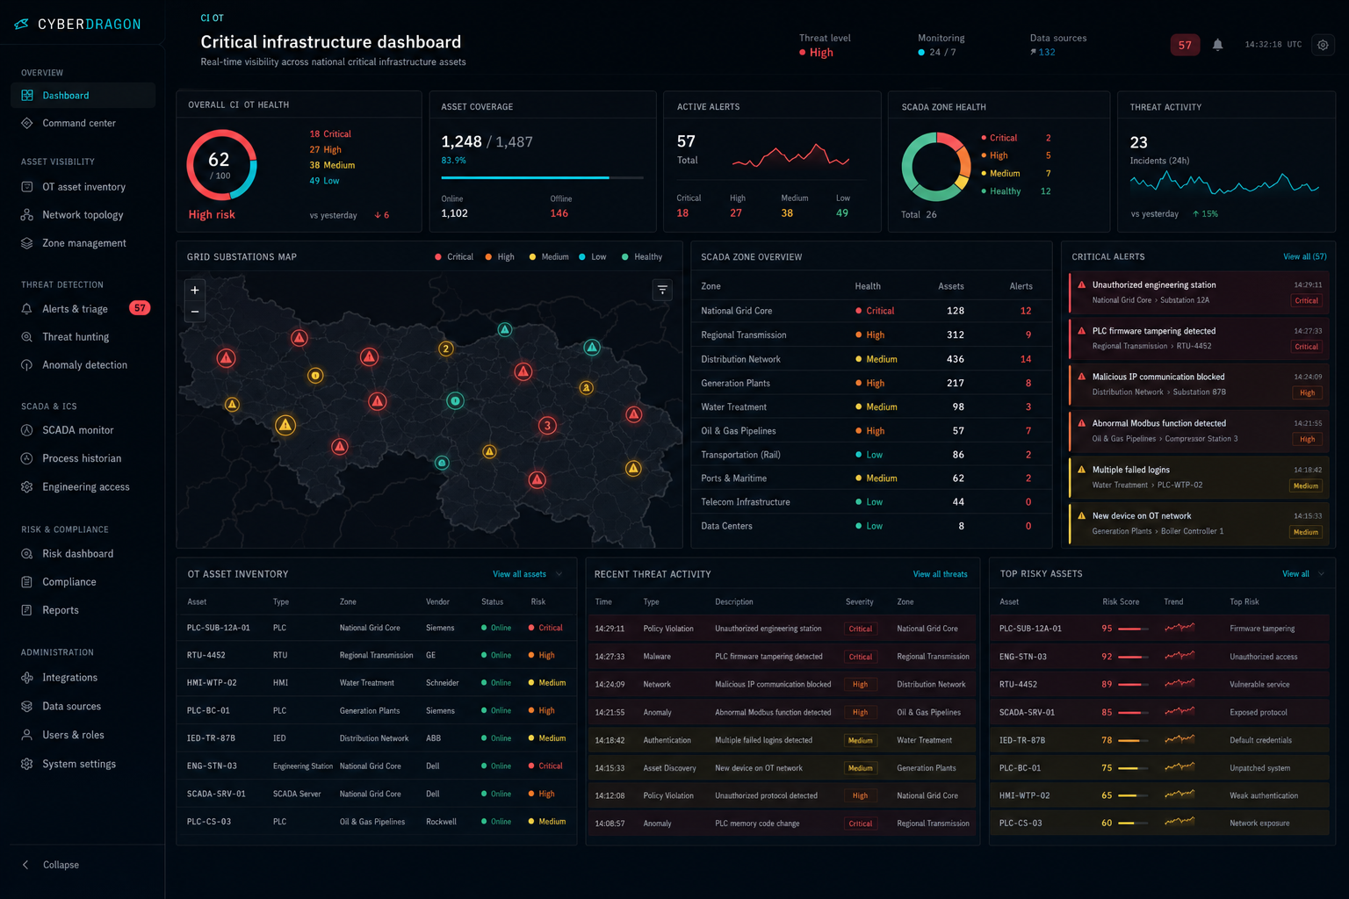The height and width of the screenshot is (899, 1349).
Task: Click the red 57 alert counter badge
Action: click(1185, 45)
